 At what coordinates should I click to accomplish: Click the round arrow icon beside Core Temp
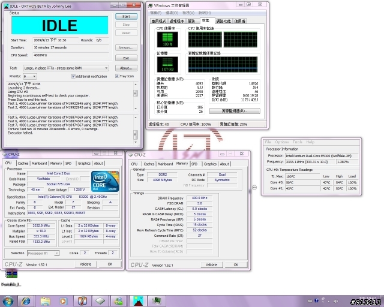point(254,188)
